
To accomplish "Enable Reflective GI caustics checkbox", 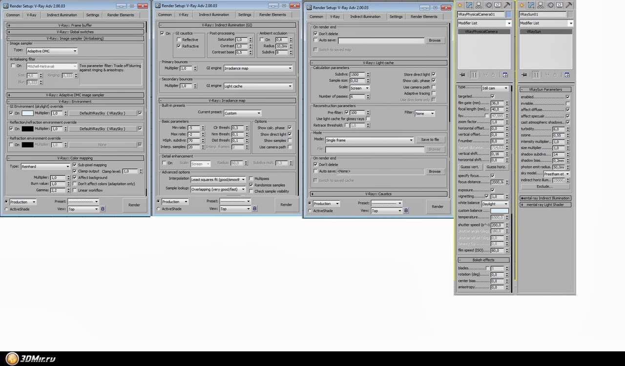I will pyautogui.click(x=179, y=40).
